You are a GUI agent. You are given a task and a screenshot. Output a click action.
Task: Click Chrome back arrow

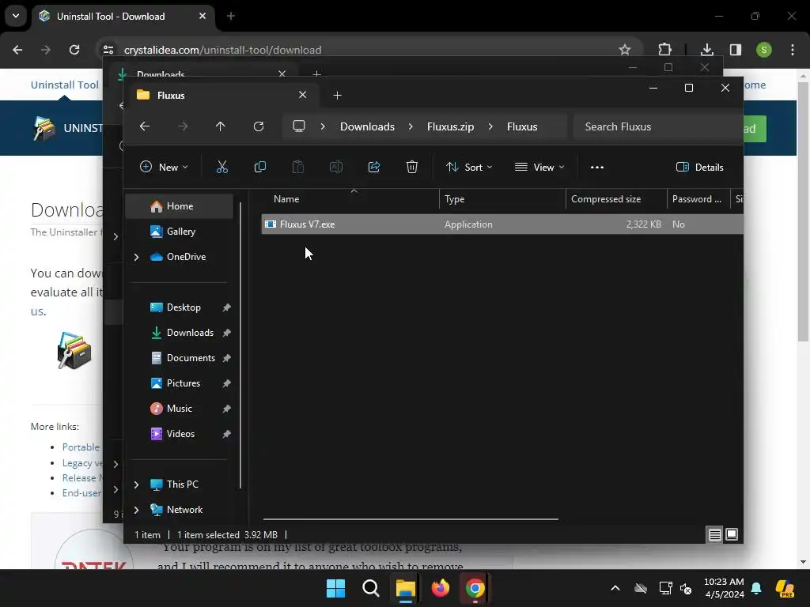[x=17, y=50]
